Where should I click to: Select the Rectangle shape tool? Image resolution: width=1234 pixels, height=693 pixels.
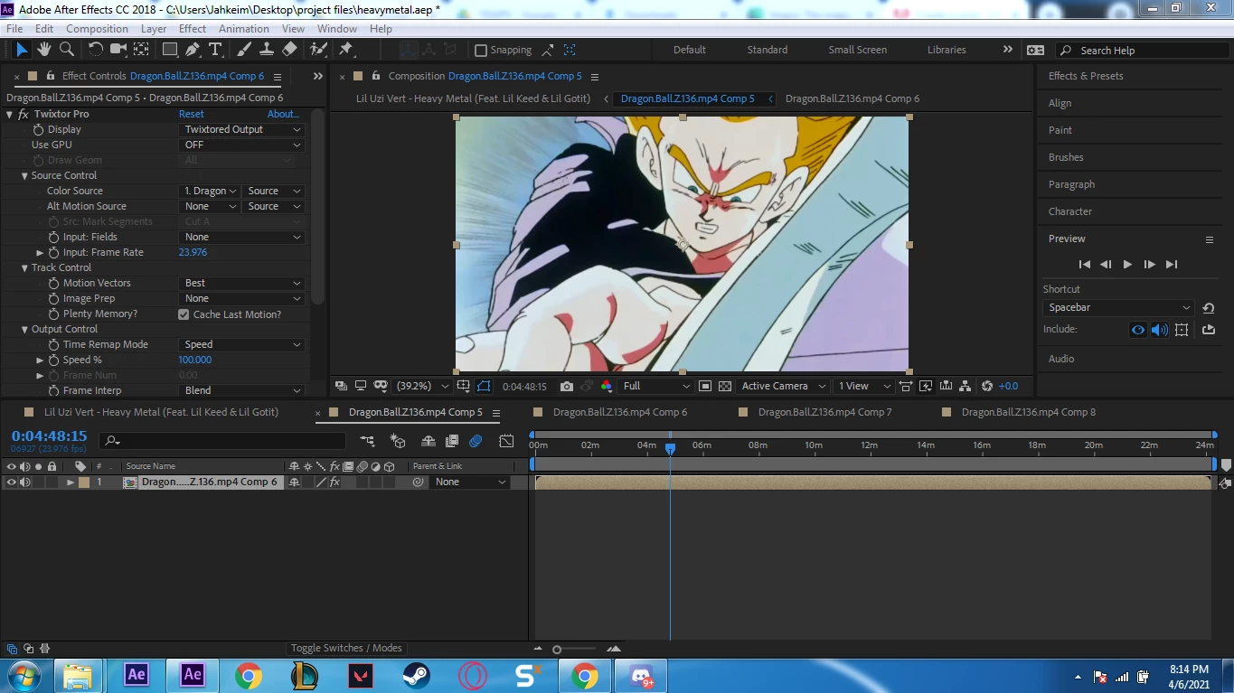pos(169,50)
